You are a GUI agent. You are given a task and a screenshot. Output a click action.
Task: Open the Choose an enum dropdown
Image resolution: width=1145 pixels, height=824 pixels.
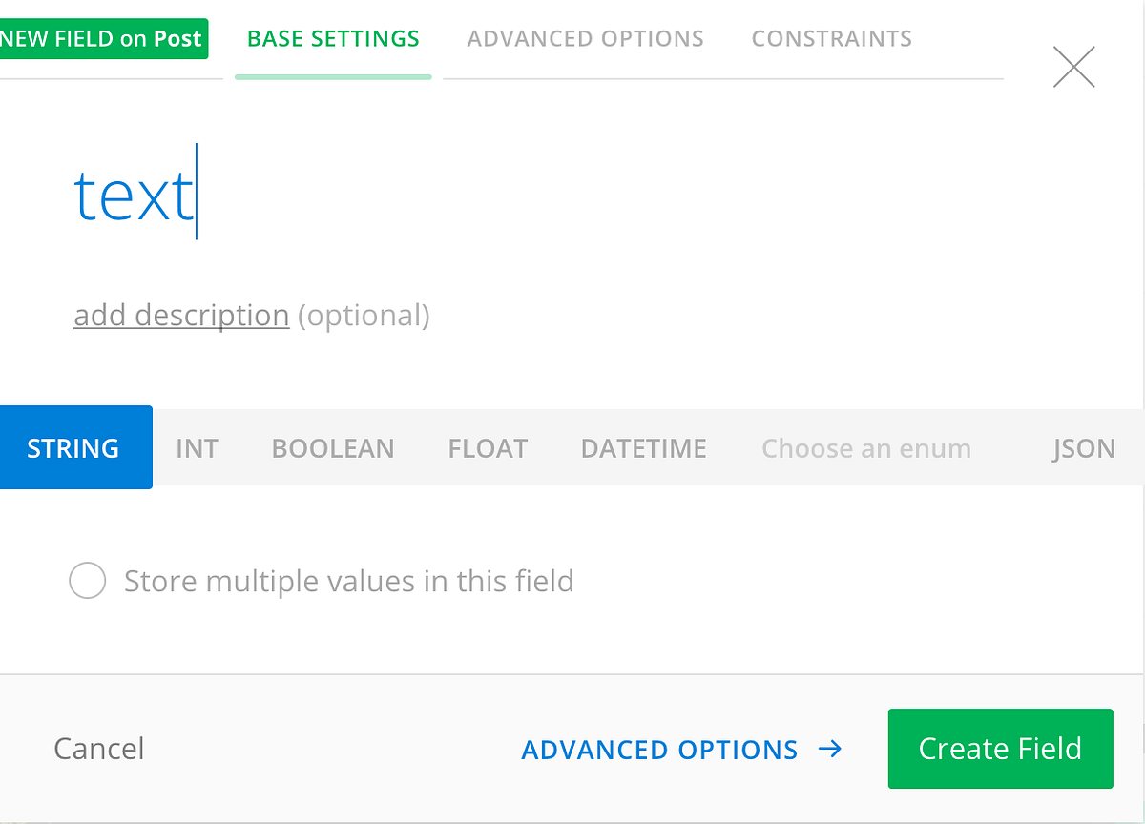865,448
